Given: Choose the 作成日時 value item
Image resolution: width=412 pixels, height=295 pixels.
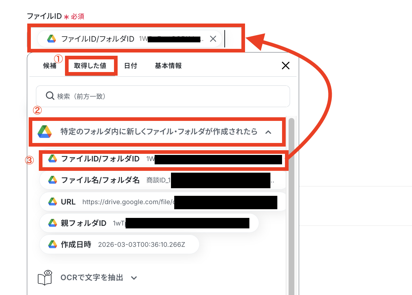Looking at the screenshot, I should [x=119, y=244].
